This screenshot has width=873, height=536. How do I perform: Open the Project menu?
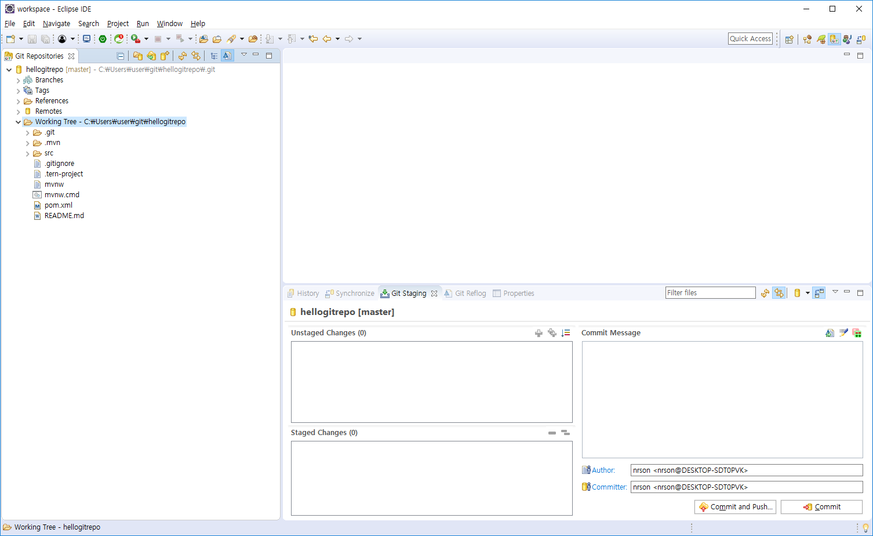click(118, 24)
